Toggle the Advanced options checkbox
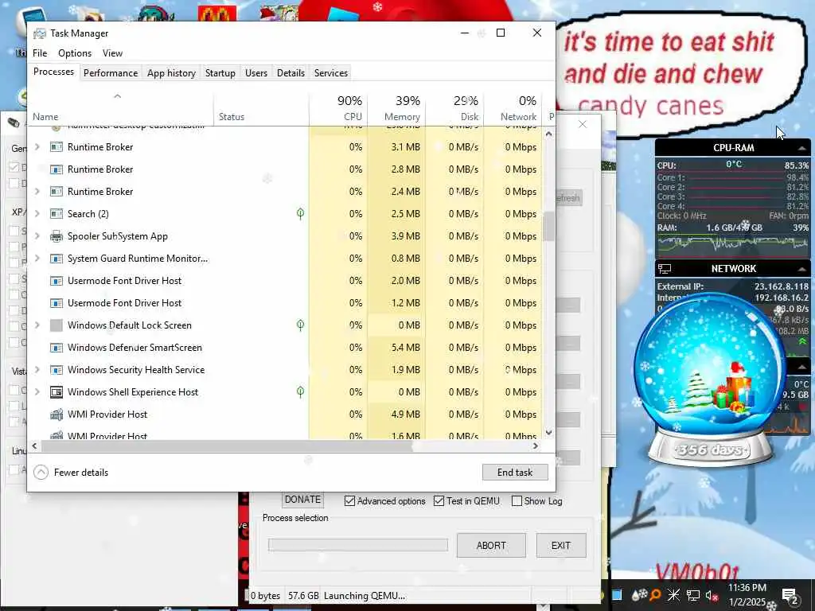 pyautogui.click(x=350, y=501)
